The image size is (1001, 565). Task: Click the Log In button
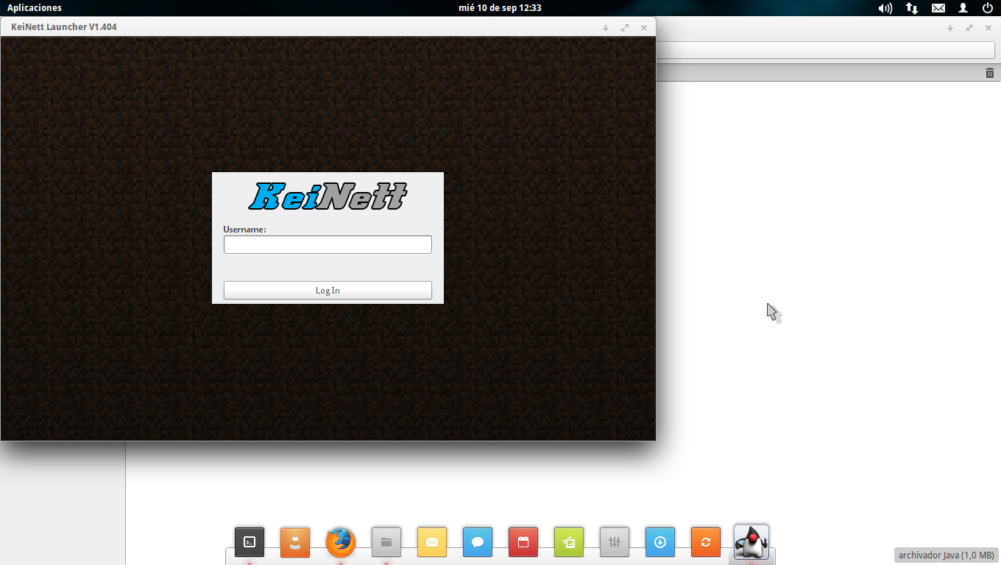click(x=328, y=290)
